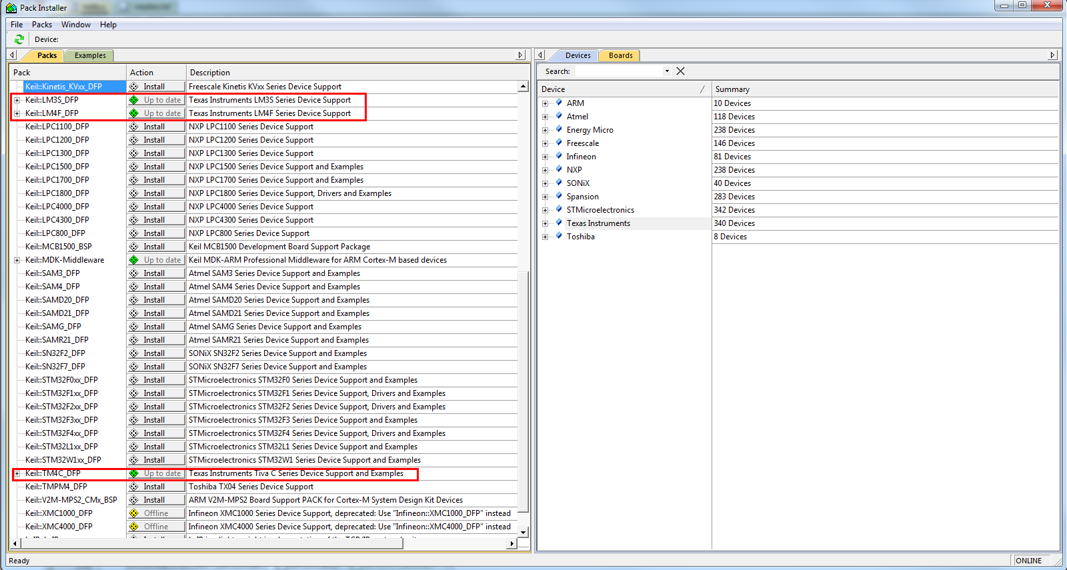Select the Packs tab
The width and height of the screenshot is (1067, 570).
coord(47,55)
